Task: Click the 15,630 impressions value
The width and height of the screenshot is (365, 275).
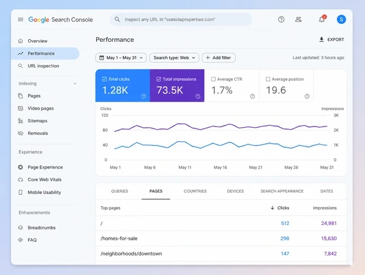Action: (x=329, y=238)
